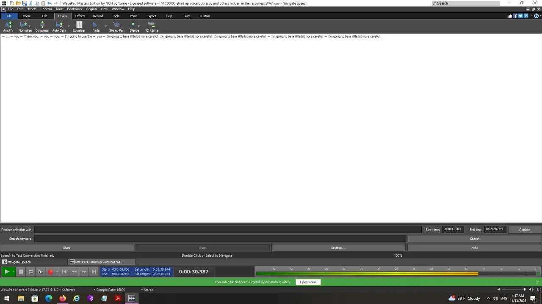Click the scrub playback button

[x=40, y=271]
